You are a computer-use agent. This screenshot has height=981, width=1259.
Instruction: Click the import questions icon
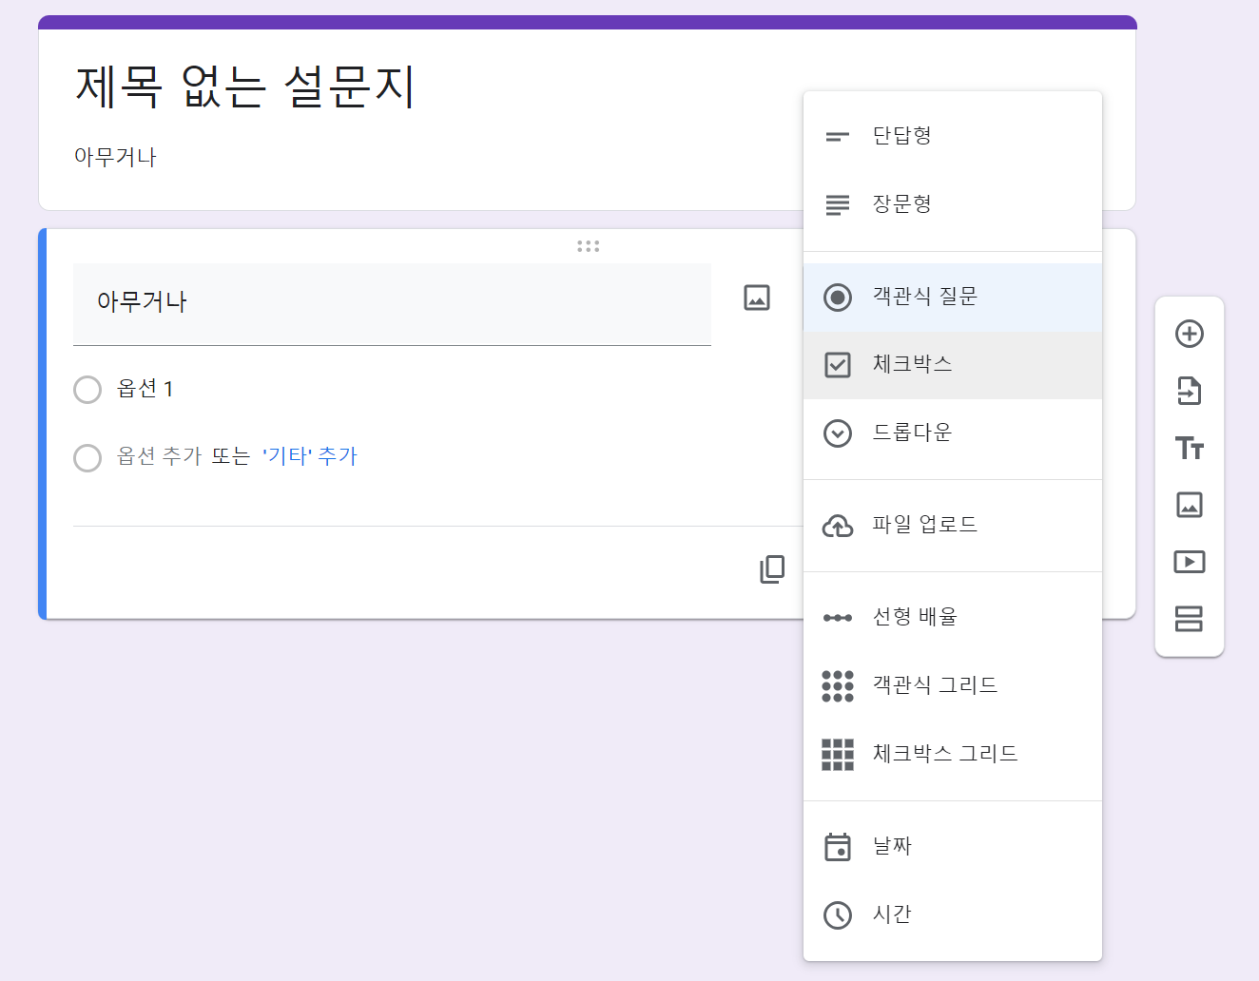tap(1190, 391)
